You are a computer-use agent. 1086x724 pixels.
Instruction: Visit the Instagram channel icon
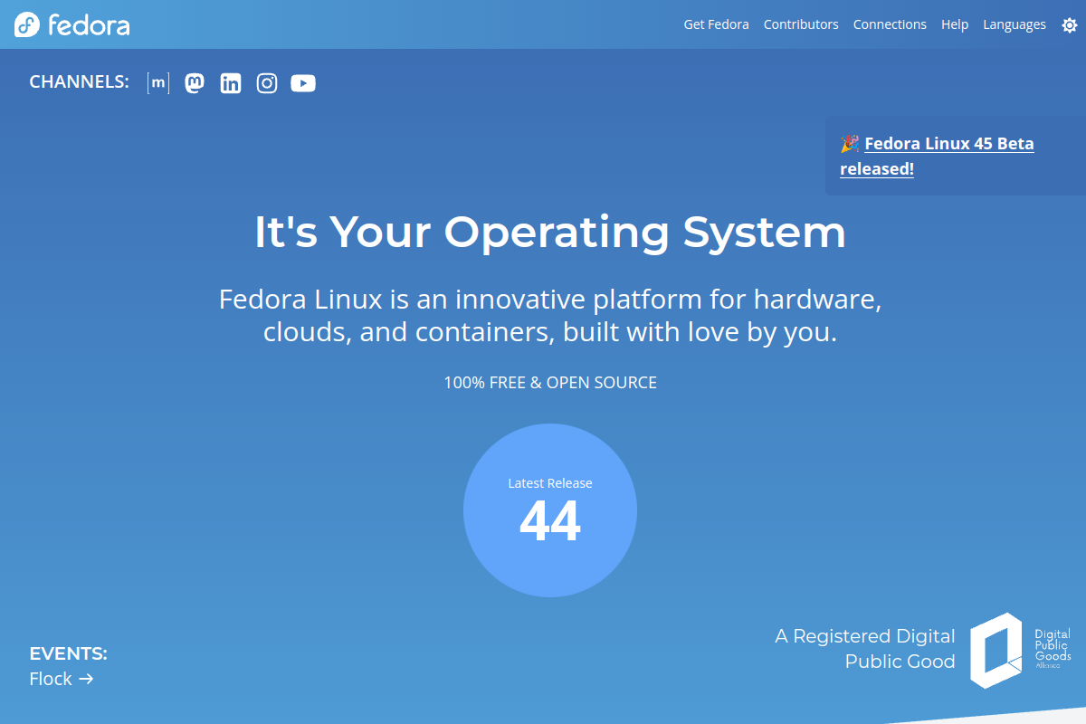tap(267, 83)
